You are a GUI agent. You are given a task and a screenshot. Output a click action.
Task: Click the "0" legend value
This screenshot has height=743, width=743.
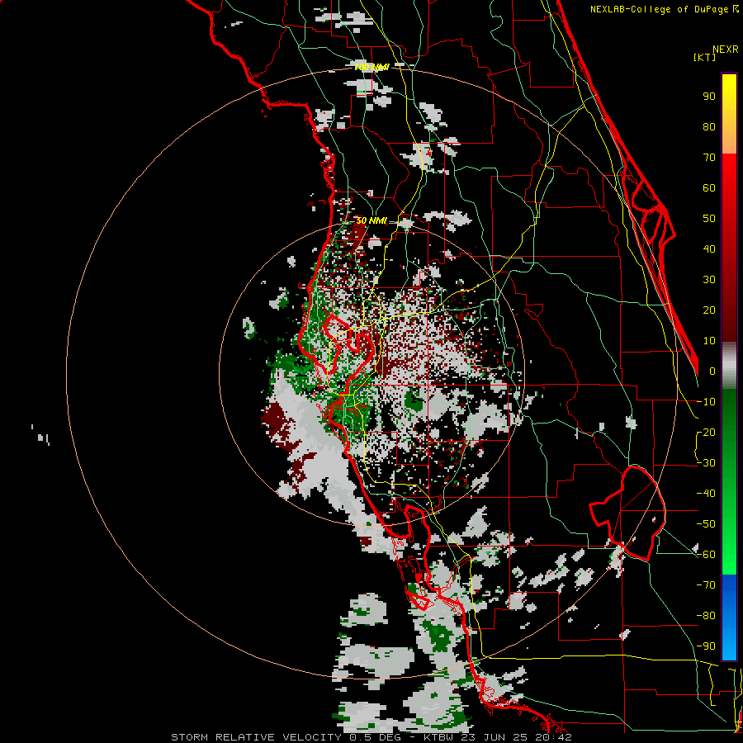pos(712,371)
